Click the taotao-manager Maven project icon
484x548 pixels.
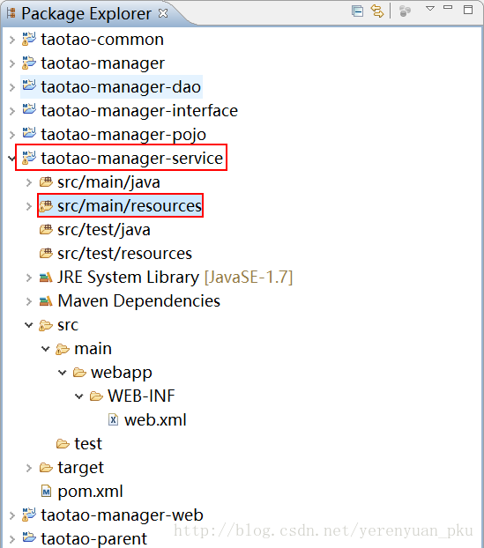29,63
